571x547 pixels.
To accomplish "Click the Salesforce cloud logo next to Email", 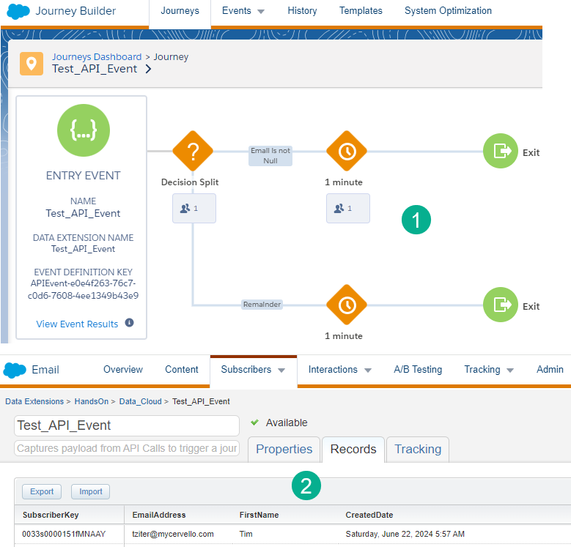I will [15, 371].
